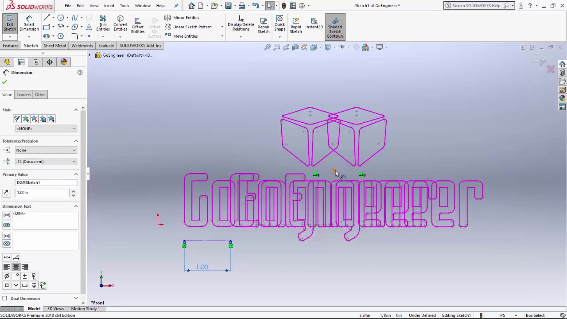Collapse the Style section
Screen dimensions: 567x319
coord(76,109)
